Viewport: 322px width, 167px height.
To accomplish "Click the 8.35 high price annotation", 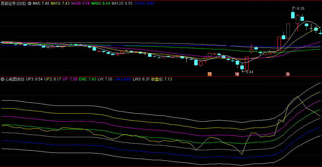I will pos(300,9).
